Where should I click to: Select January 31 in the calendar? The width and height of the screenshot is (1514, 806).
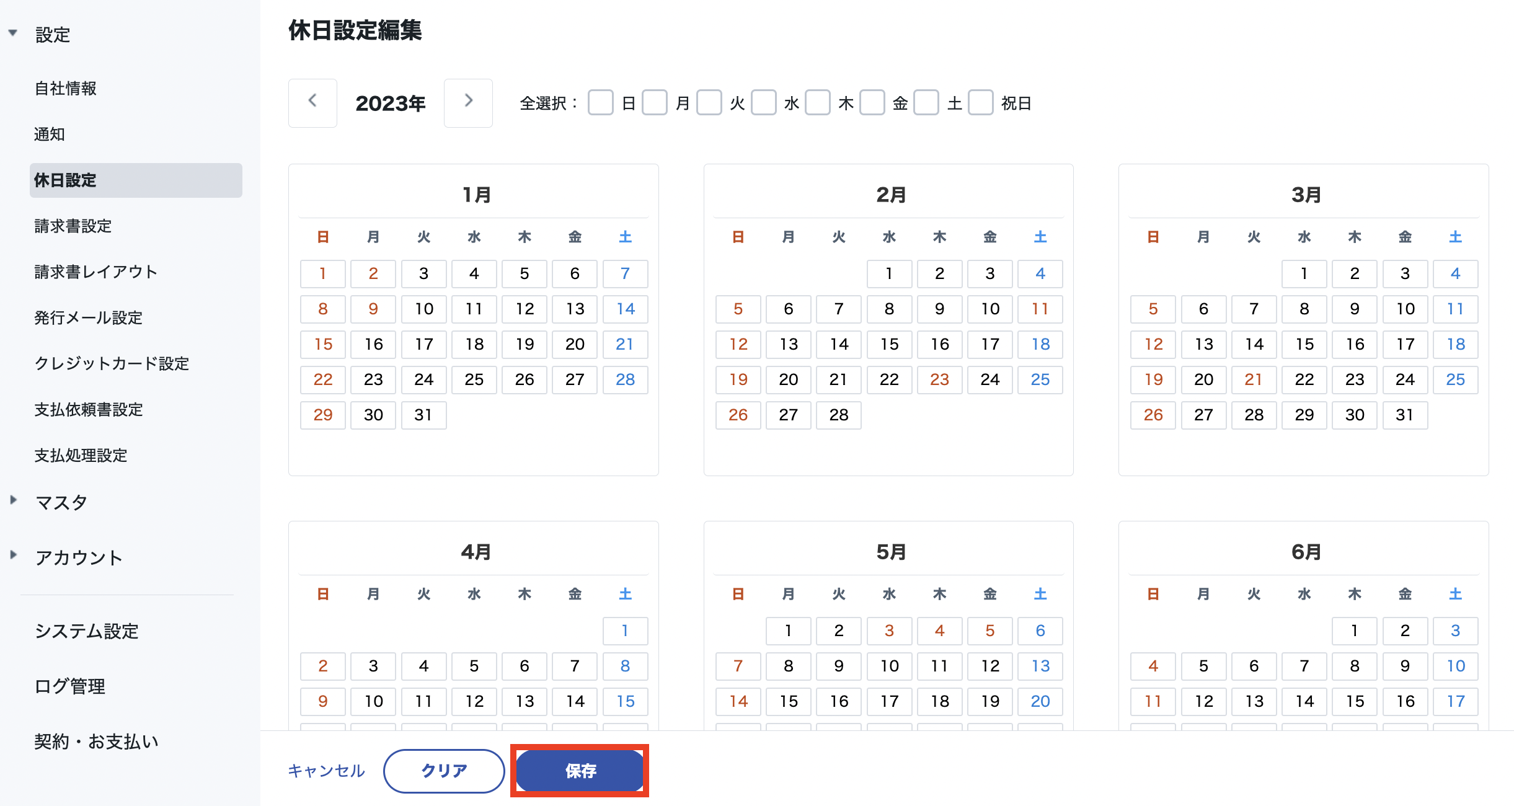[x=423, y=415]
